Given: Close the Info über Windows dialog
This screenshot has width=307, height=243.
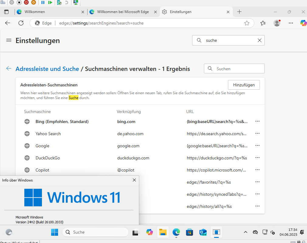Looking at the screenshot, I should point(134,180).
